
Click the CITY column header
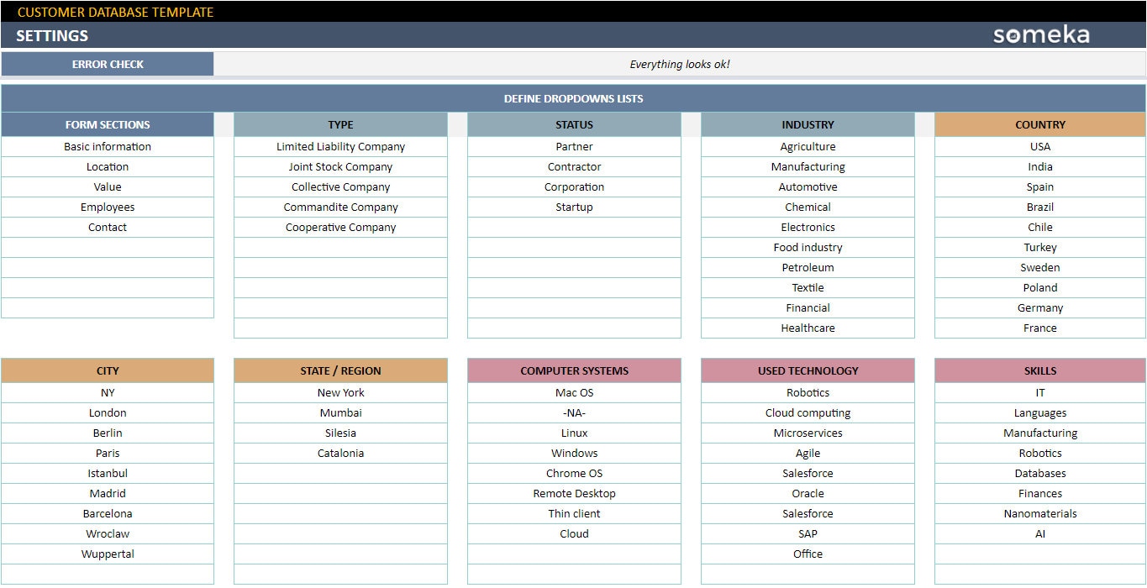tap(108, 370)
